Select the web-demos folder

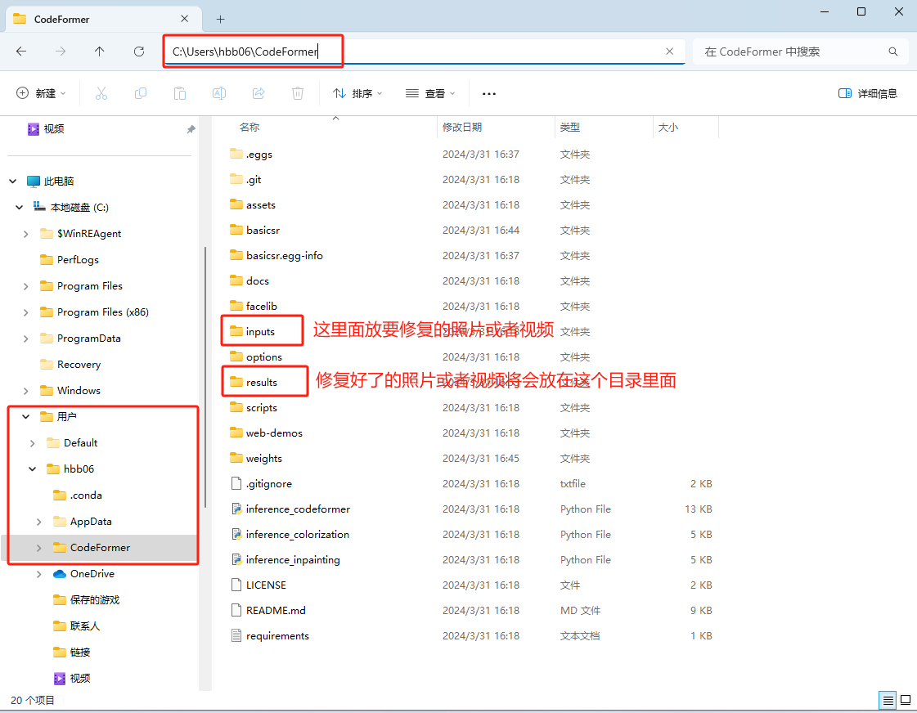coord(266,433)
